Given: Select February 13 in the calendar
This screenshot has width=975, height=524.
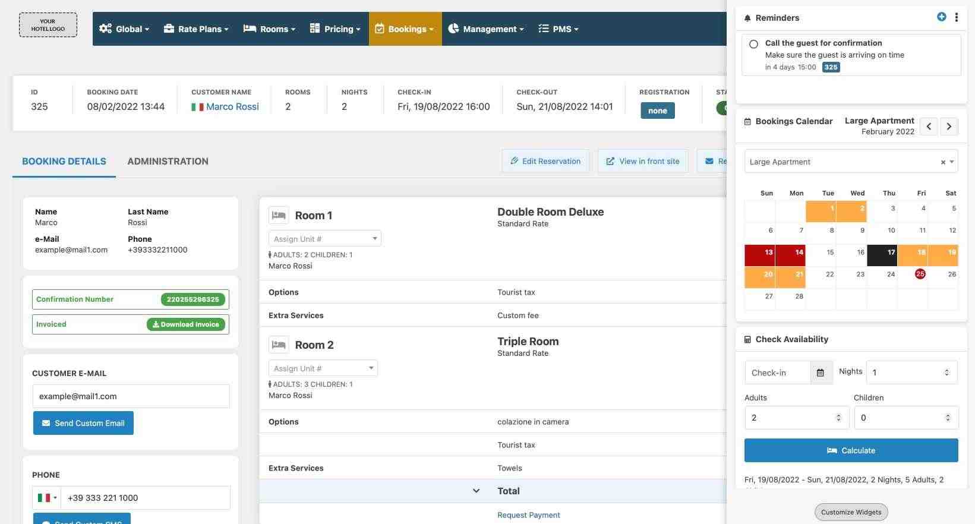Looking at the screenshot, I should (x=760, y=255).
